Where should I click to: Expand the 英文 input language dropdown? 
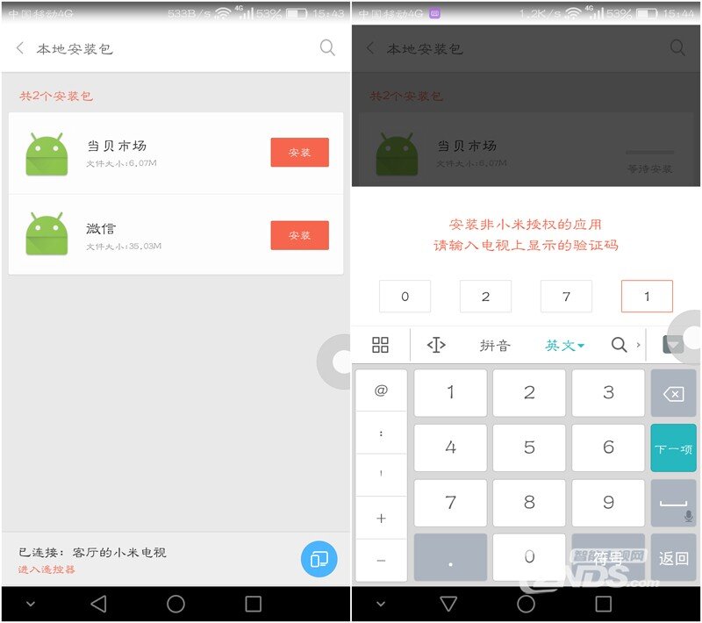(564, 346)
